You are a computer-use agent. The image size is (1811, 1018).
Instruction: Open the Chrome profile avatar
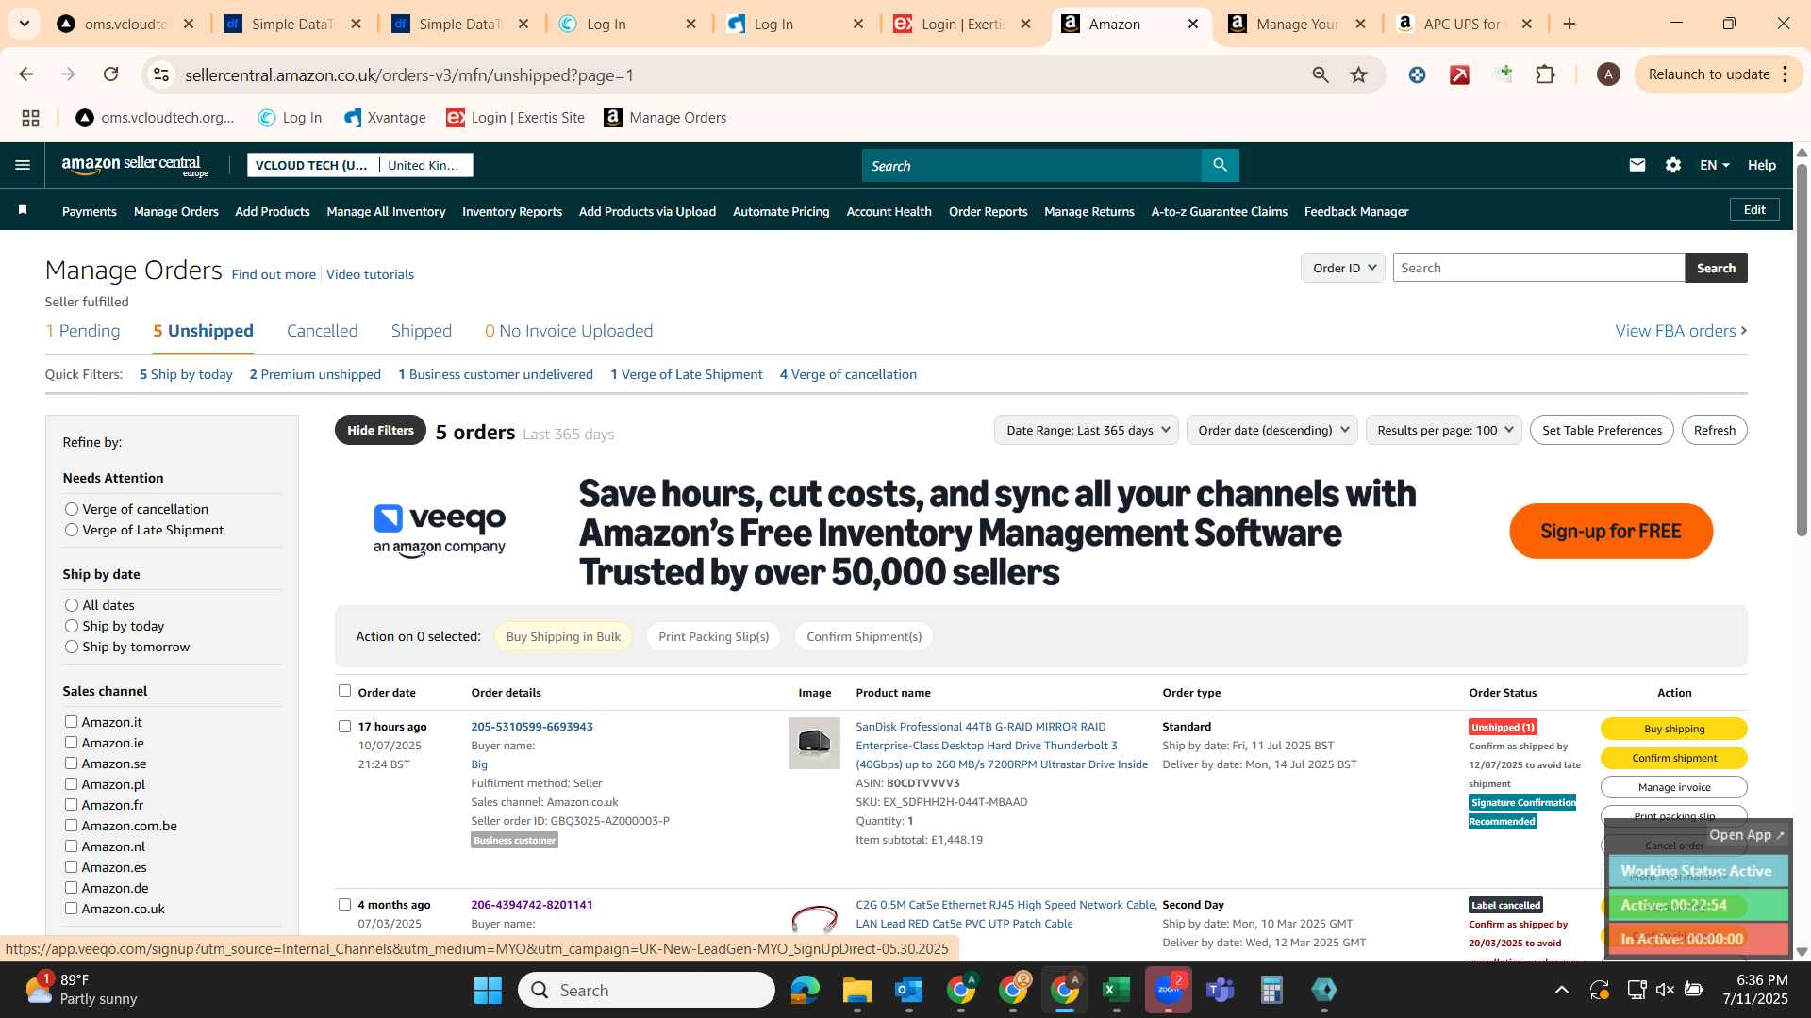(x=1608, y=74)
